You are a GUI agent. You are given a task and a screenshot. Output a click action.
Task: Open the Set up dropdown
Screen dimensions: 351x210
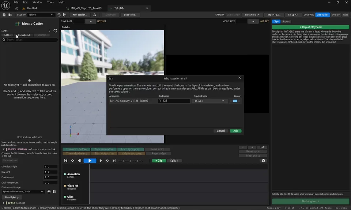pyautogui.click(x=292, y=15)
